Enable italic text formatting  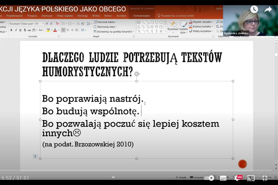tap(16, 29)
